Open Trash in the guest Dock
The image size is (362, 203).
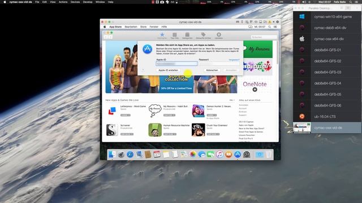point(269,155)
